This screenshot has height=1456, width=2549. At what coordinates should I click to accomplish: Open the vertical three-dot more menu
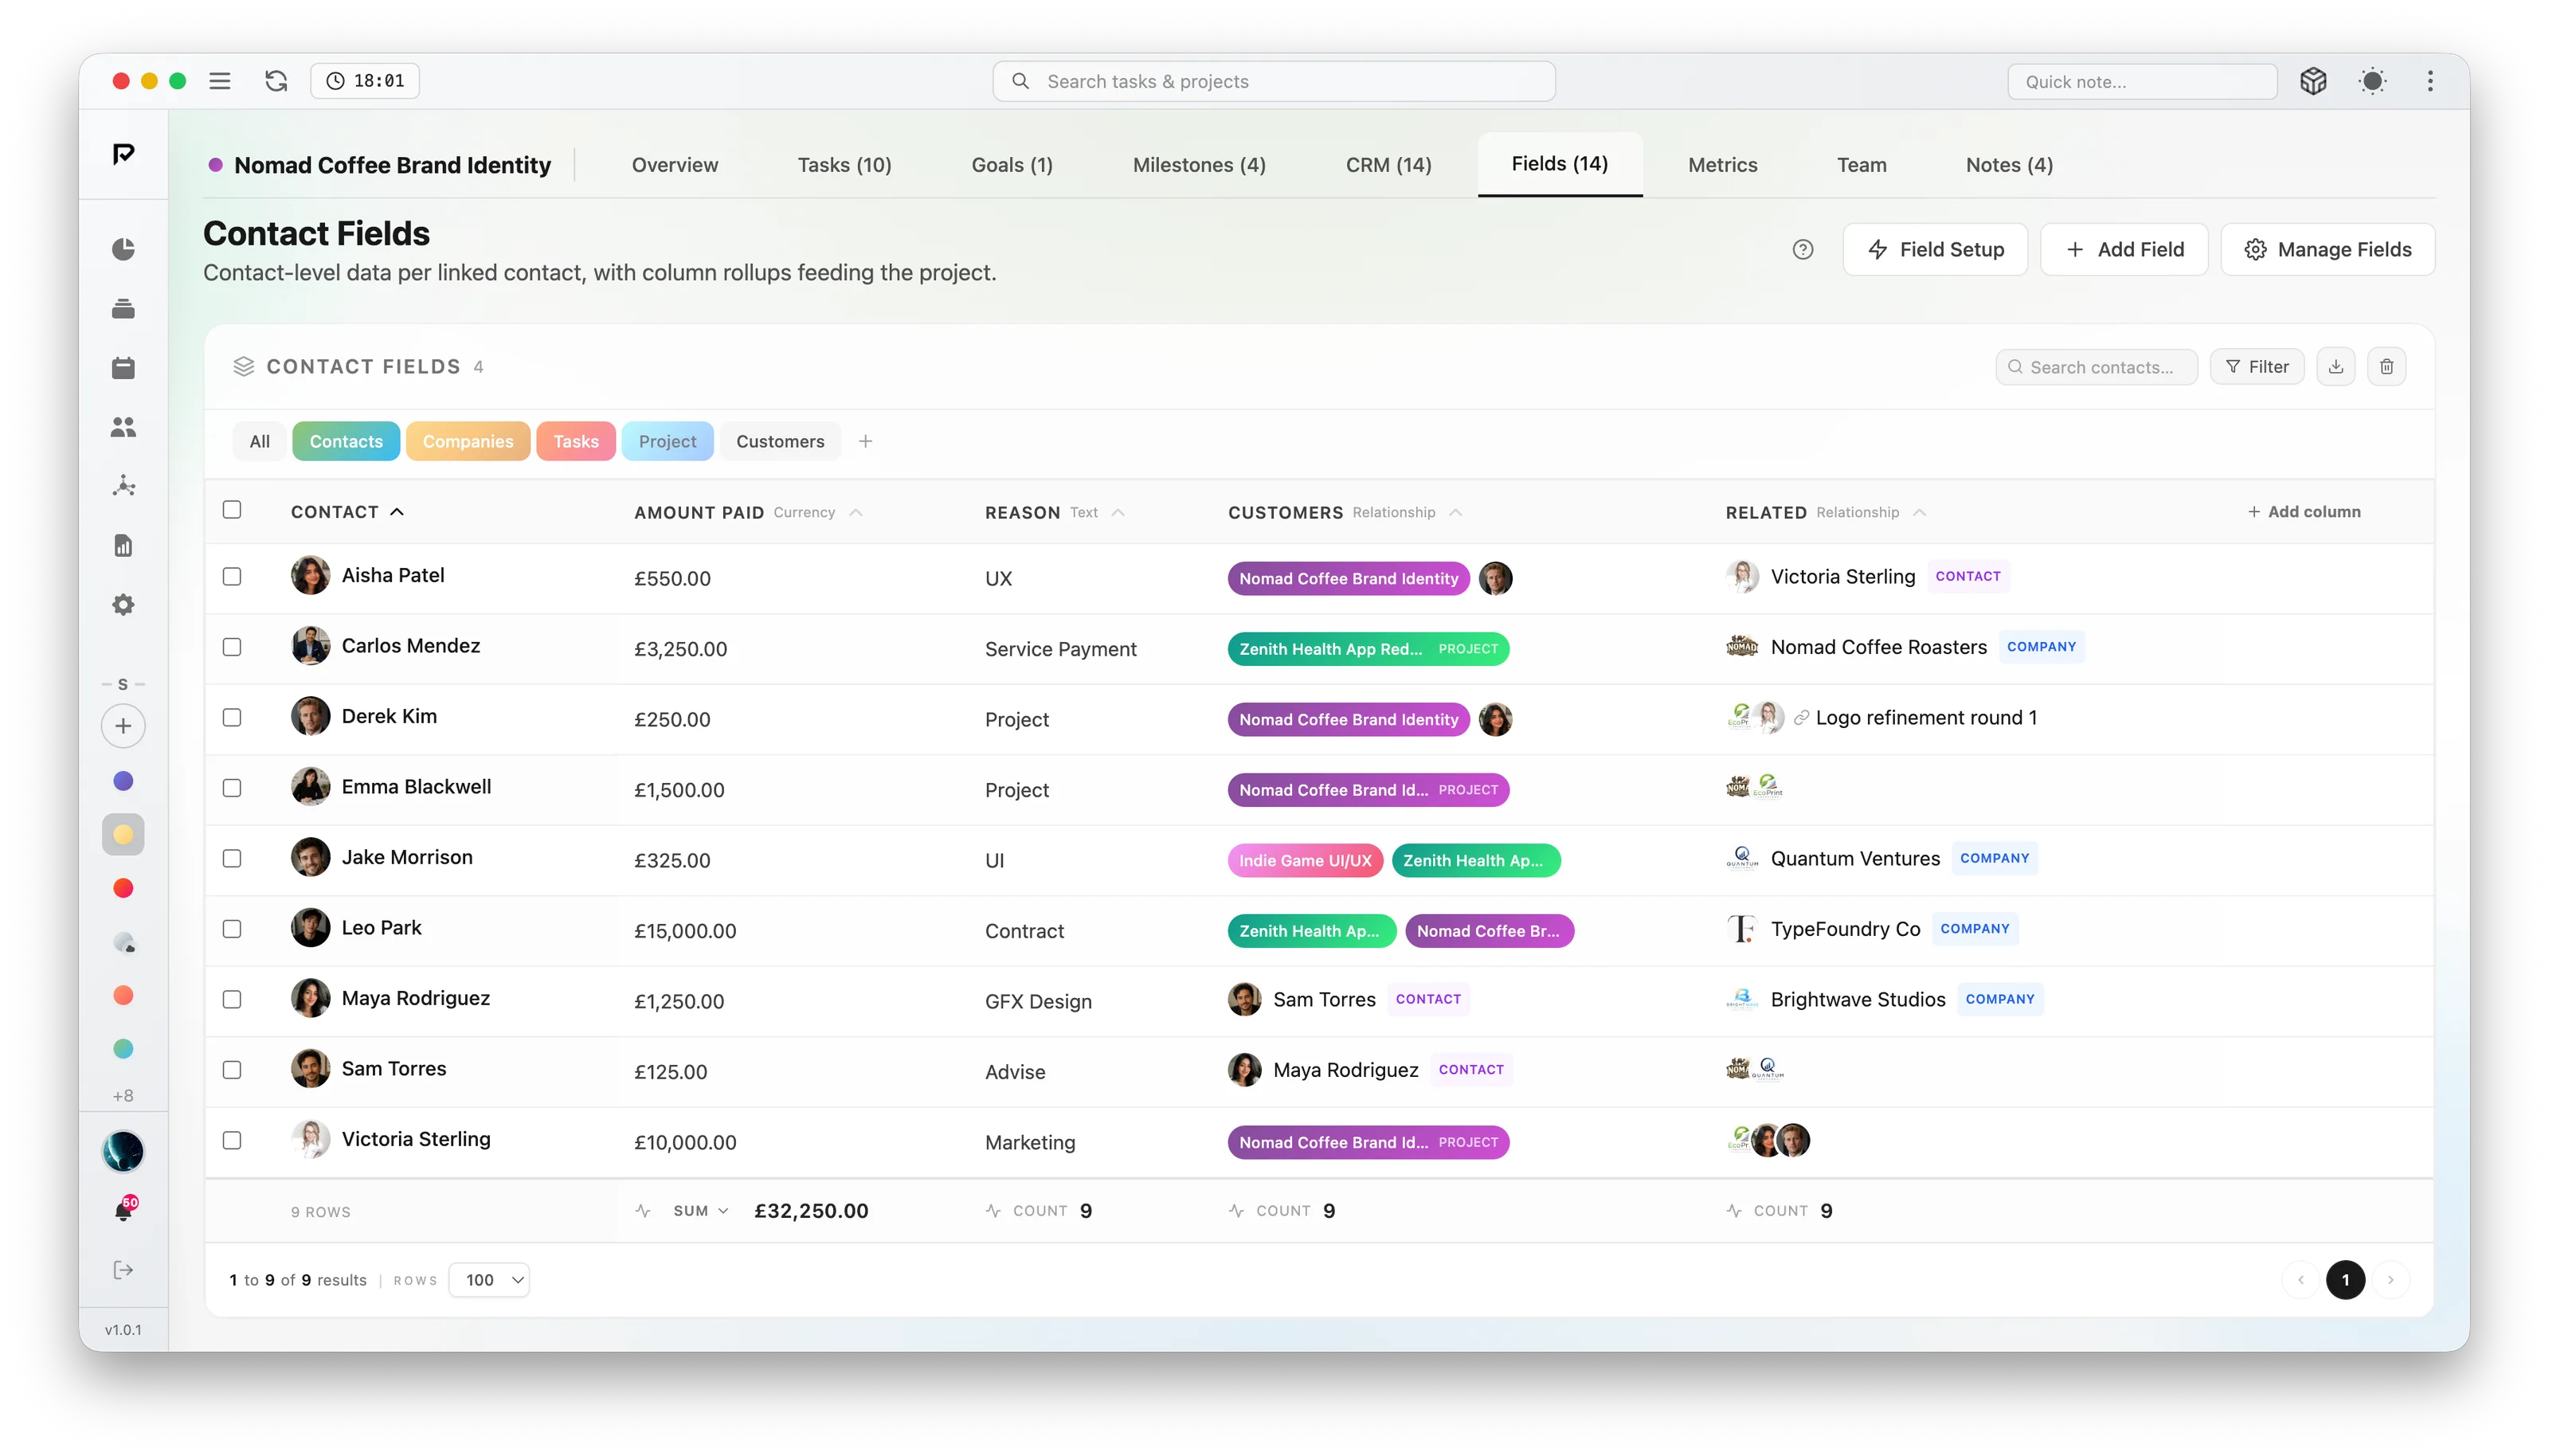click(2430, 81)
